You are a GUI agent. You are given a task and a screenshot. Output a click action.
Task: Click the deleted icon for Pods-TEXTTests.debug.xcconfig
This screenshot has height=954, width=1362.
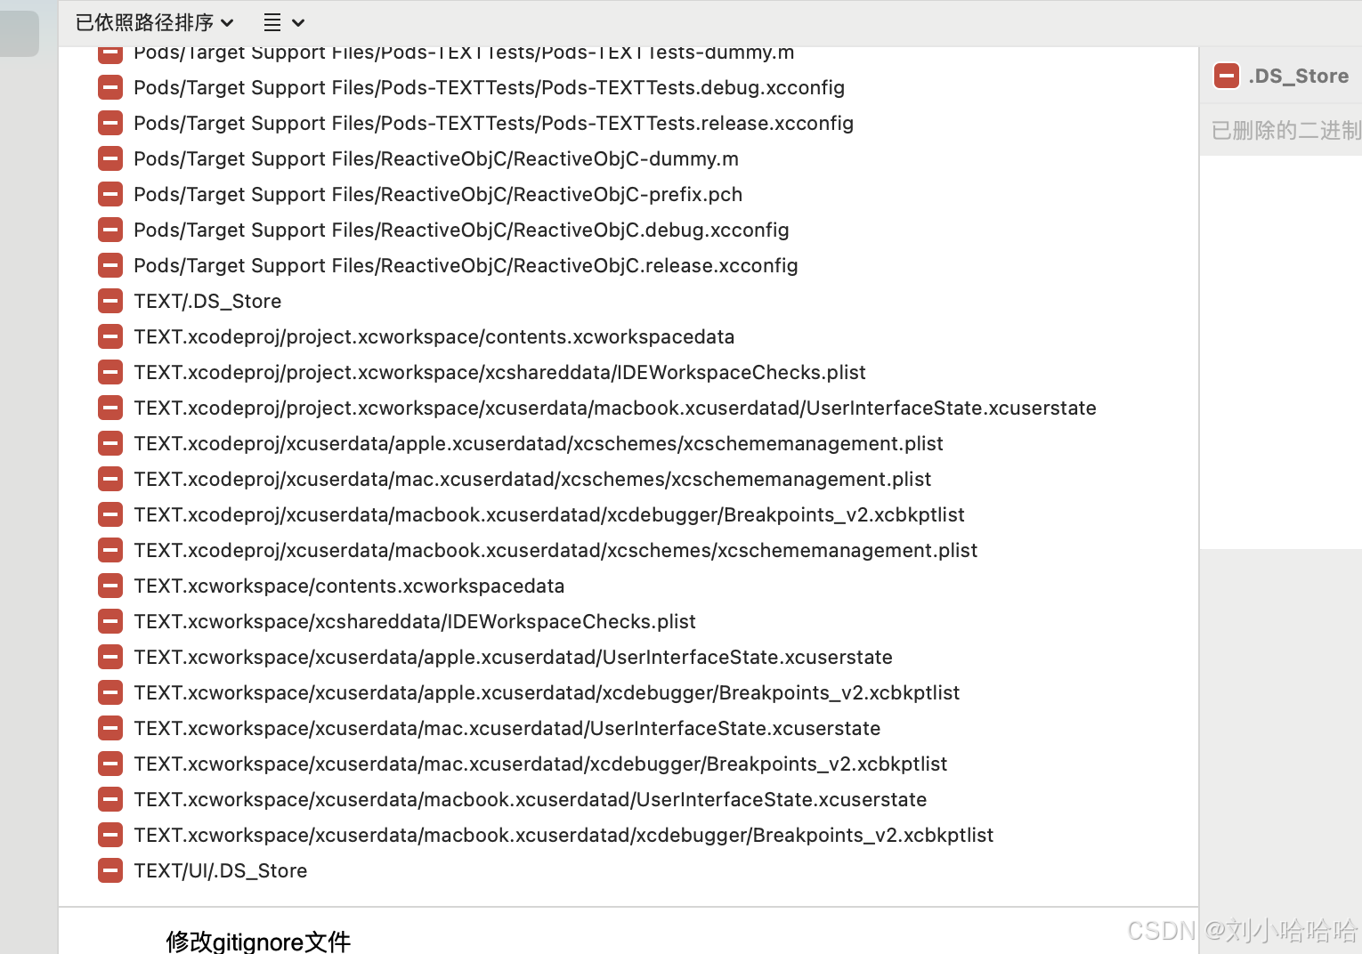[x=110, y=87]
